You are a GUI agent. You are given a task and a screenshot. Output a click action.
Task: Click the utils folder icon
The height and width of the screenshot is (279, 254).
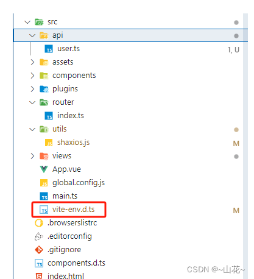(44, 129)
